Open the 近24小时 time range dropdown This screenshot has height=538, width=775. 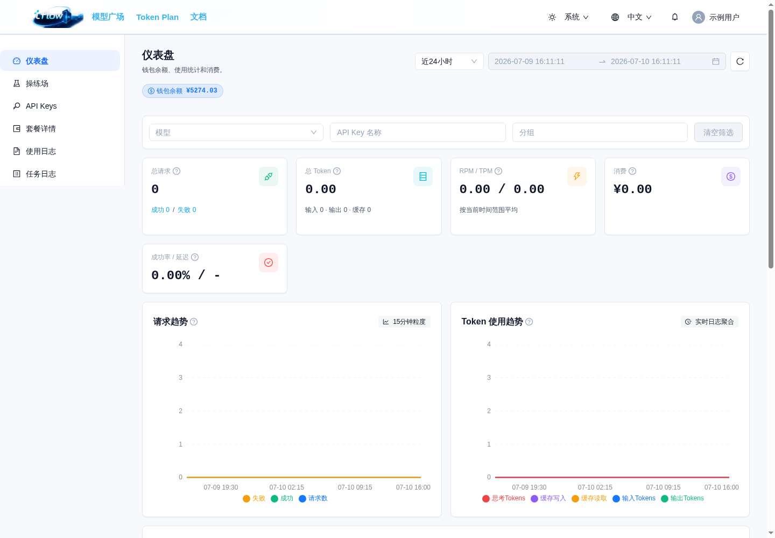(x=449, y=61)
